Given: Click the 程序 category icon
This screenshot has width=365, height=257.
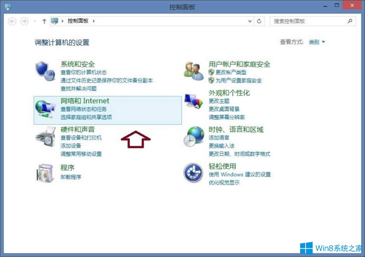Looking at the screenshot, I should (x=45, y=172).
